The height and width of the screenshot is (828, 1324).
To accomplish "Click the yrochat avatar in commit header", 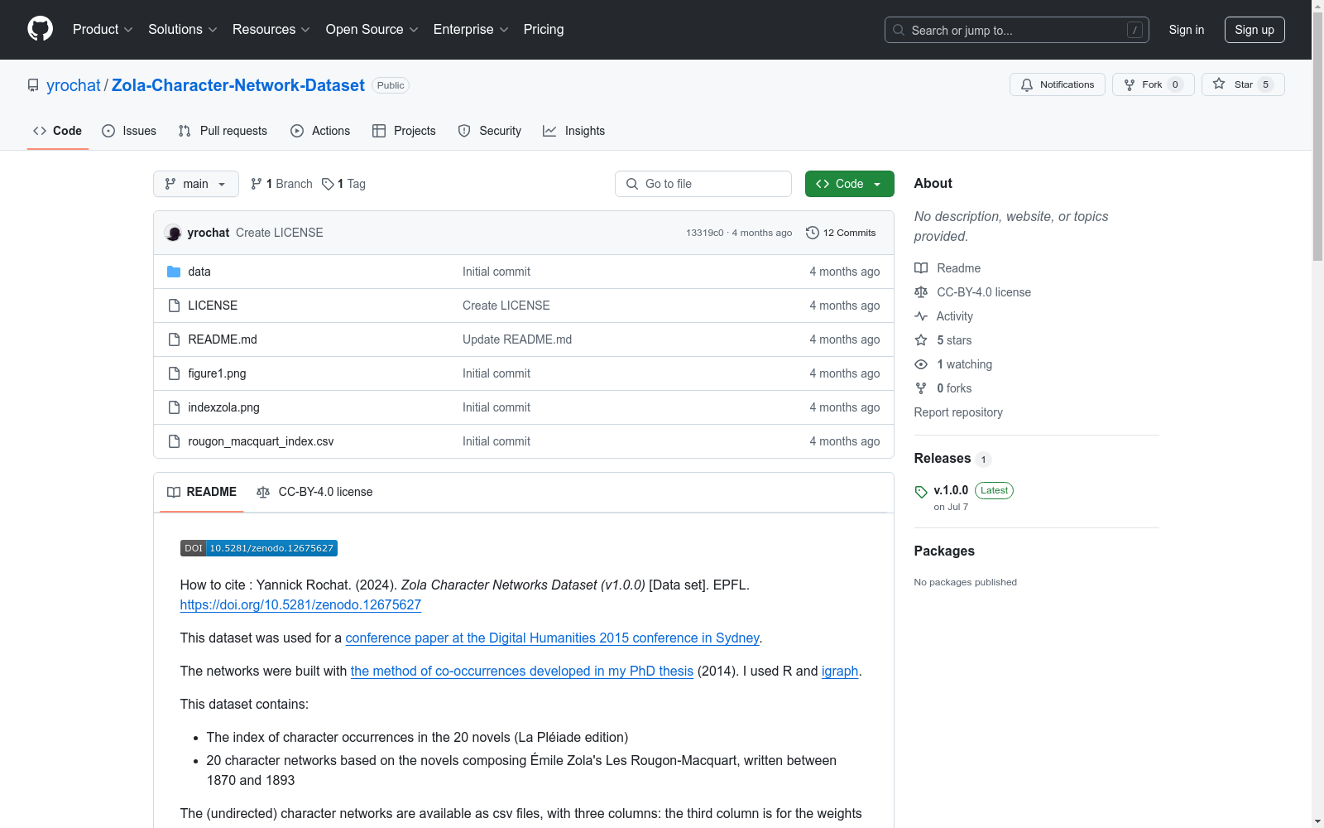I will tap(173, 233).
